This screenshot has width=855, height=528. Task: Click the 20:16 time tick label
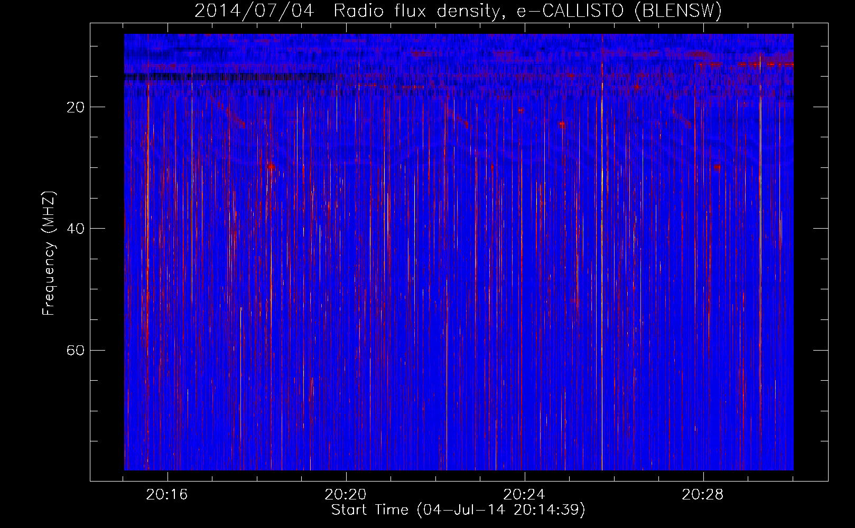click(x=168, y=495)
